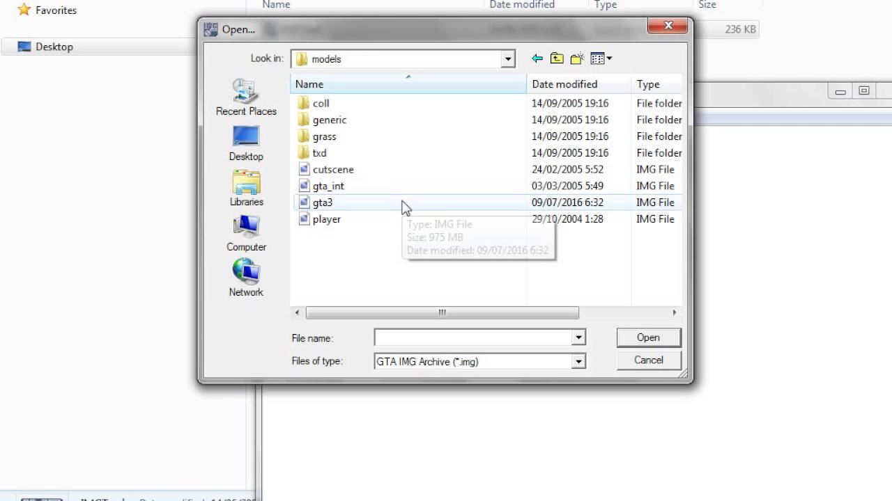The image size is (892, 501).
Task: Close the Open dialog
Action: click(x=668, y=26)
